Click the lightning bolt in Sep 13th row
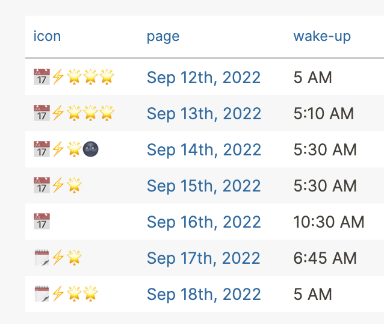 58,113
